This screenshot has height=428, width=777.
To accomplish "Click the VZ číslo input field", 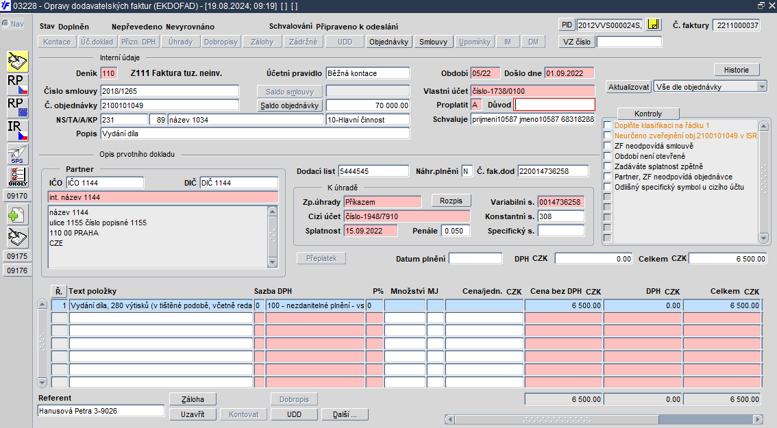I will coord(629,42).
